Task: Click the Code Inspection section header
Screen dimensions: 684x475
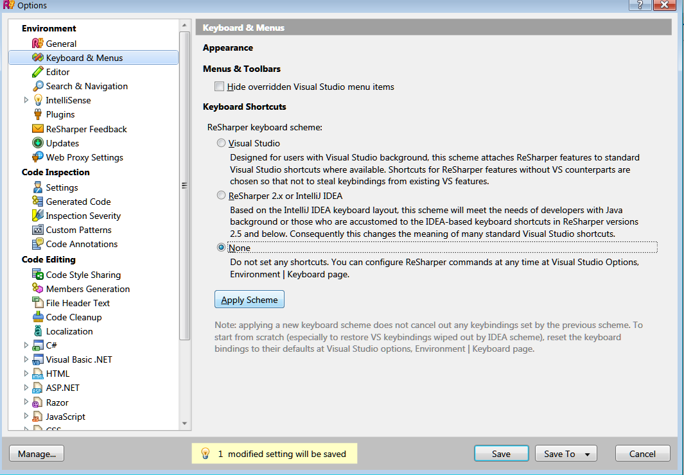Action: [x=55, y=172]
